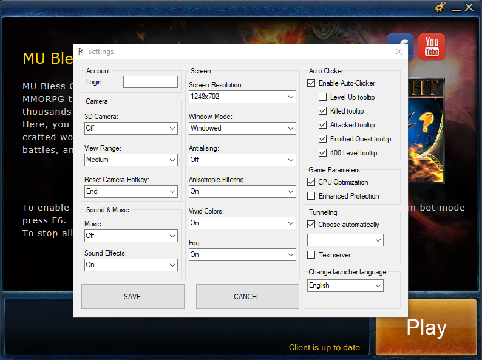Open Reset Camera Hotkey dropdown
This screenshot has height=360, width=482.
pyautogui.click(x=131, y=191)
